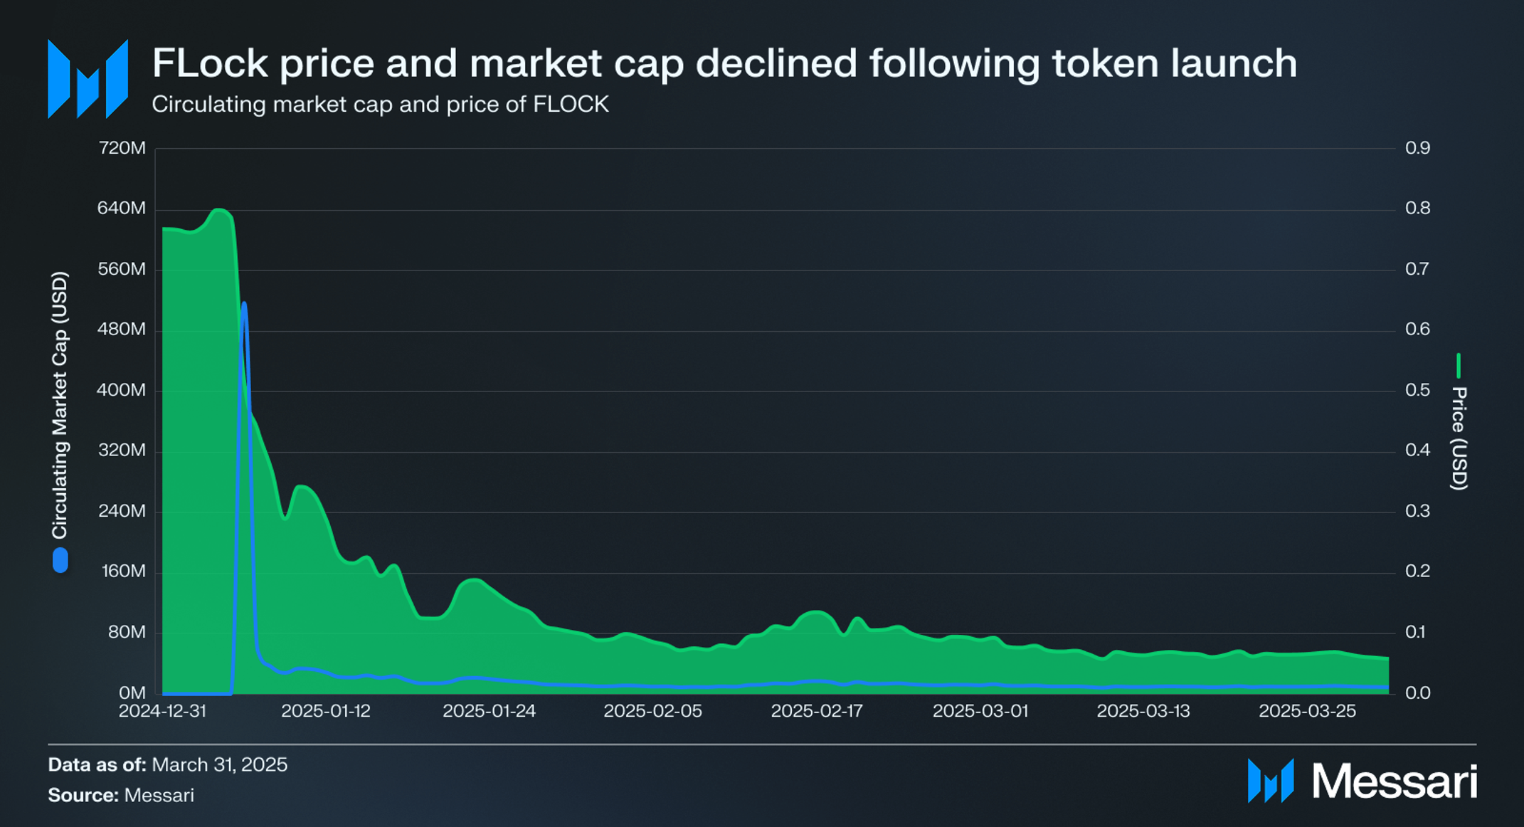
Task: Click the 0.5 right price axis label
Action: tap(1417, 390)
